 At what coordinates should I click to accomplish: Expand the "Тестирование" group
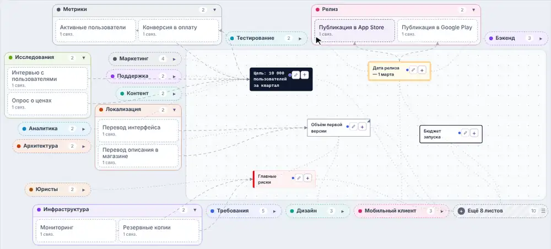300,38
